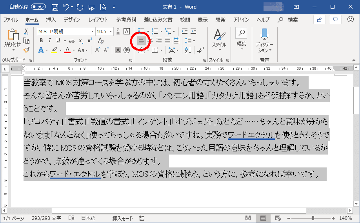Toggle Underline formatting
The image size is (360, 223).
58,41
